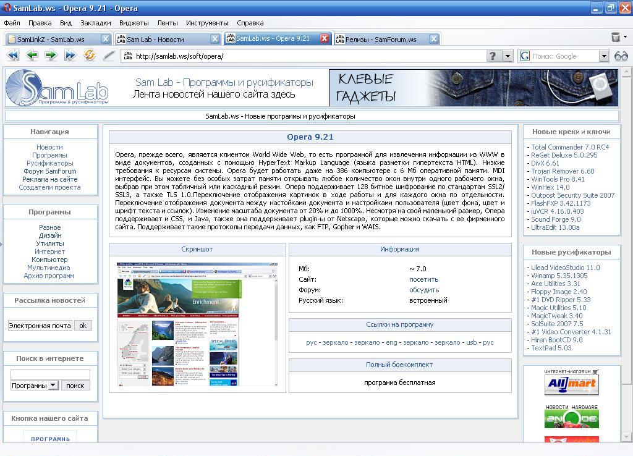Click the vertical scrollbar thumb
Image resolution: width=633 pixels, height=456 pixels.
click(x=626, y=230)
